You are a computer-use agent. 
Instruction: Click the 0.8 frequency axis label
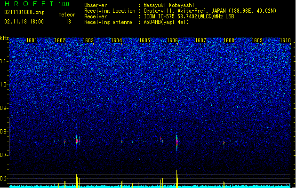pos(4,132)
